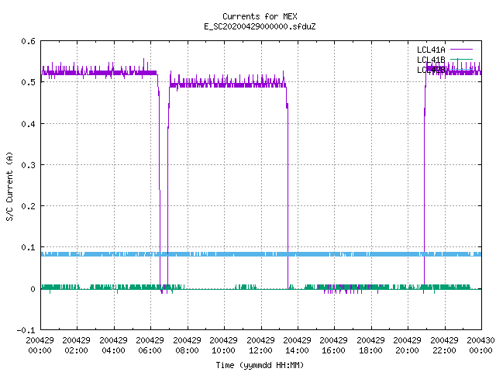
Task: Click the LCL42B legend label
Action: pos(431,70)
